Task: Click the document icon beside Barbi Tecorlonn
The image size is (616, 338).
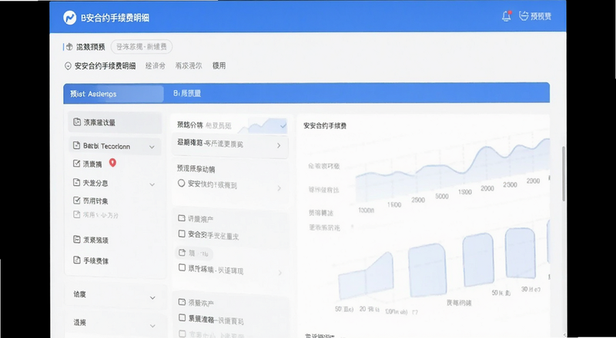Action: coord(76,145)
